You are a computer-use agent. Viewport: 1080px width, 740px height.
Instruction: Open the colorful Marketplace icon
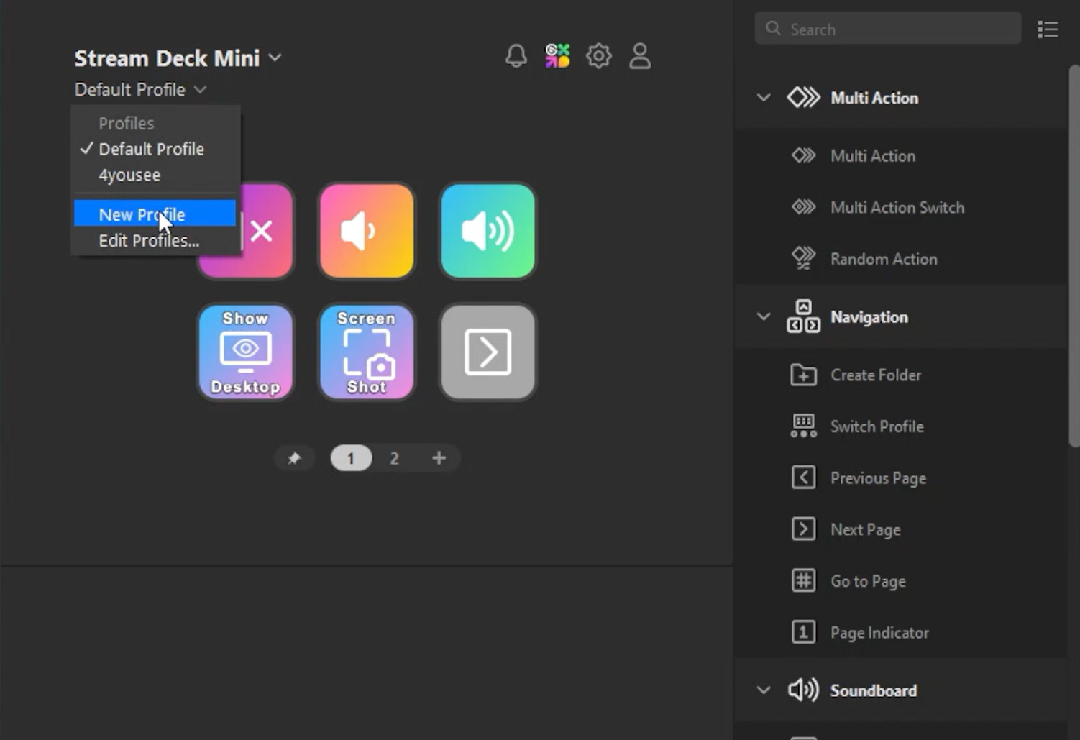[x=557, y=55]
